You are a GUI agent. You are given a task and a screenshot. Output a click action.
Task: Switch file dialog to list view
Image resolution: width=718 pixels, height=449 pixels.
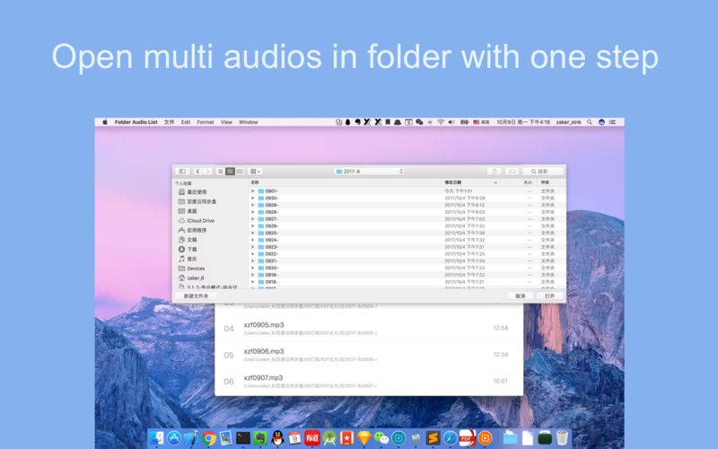pyautogui.click(x=231, y=172)
